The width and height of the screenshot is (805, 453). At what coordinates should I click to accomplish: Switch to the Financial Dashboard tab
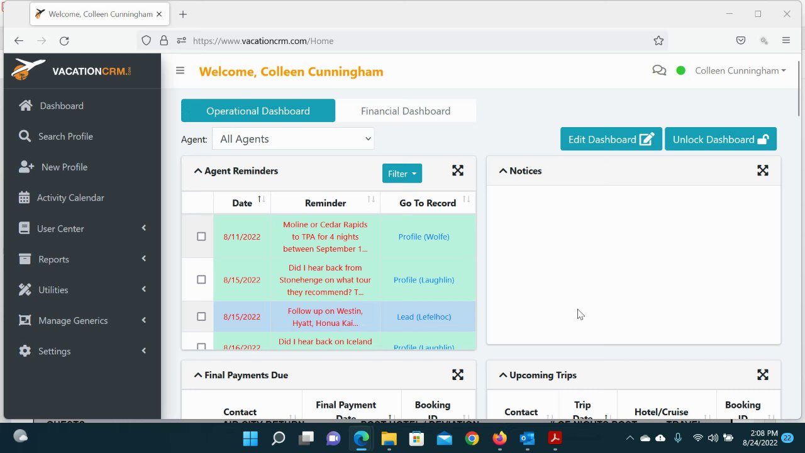406,111
